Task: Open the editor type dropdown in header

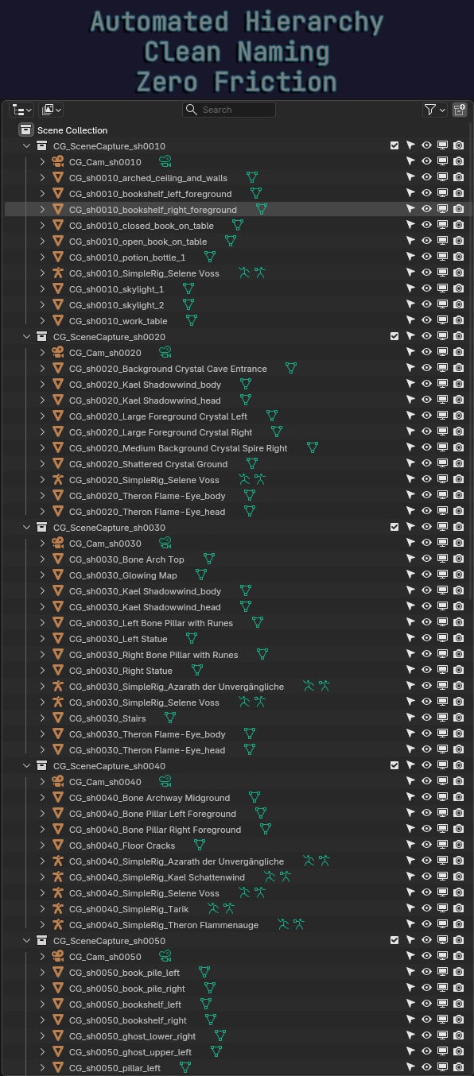Action: [x=21, y=110]
